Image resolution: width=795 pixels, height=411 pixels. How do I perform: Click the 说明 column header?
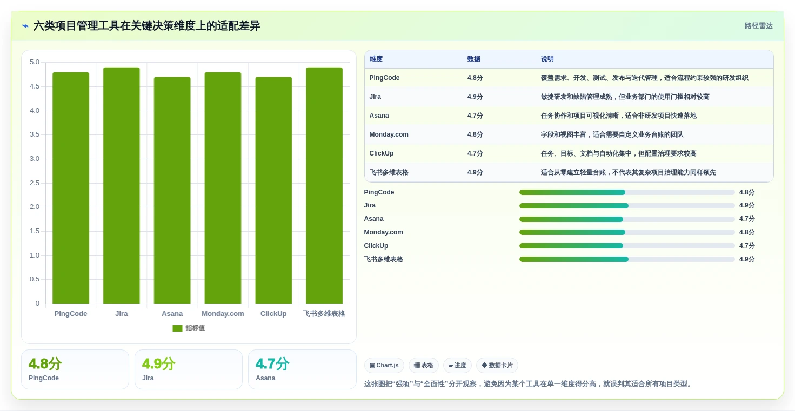547,59
